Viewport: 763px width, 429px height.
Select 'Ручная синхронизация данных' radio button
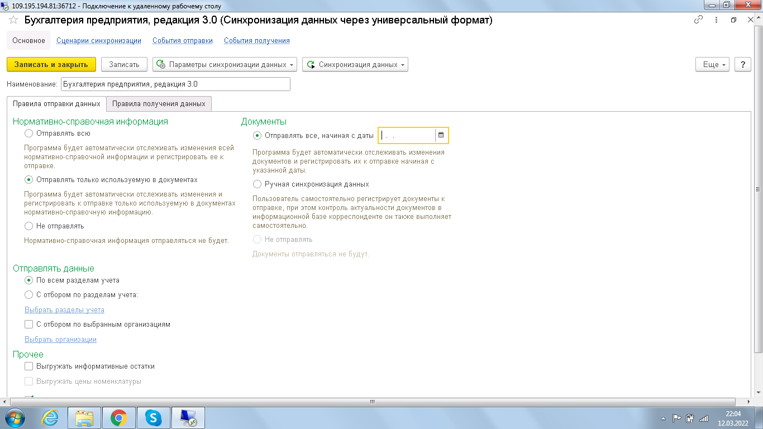(257, 184)
